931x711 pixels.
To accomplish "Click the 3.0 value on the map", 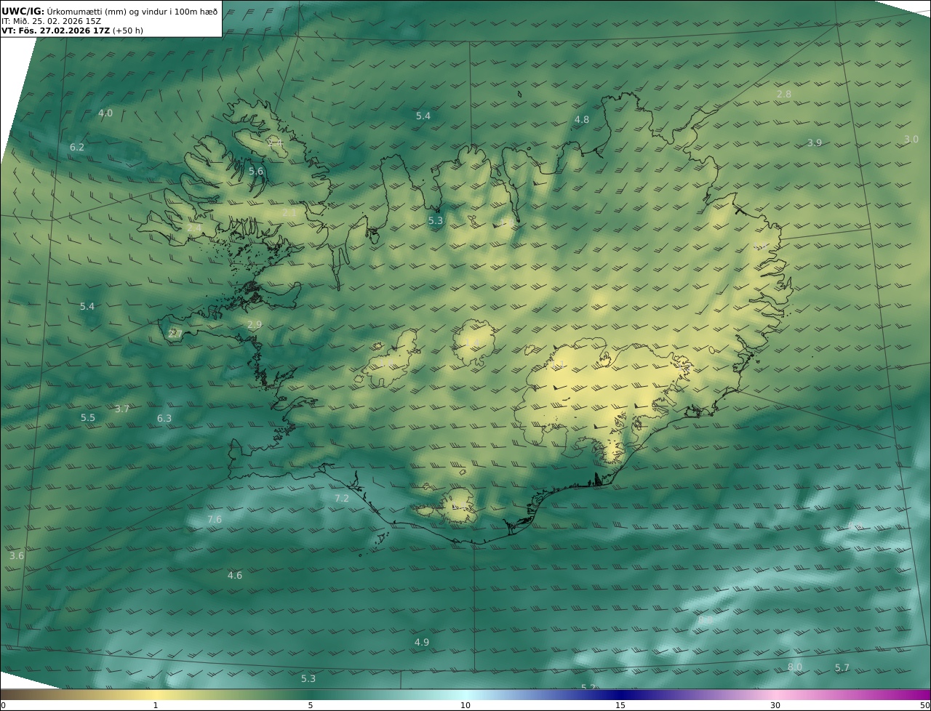I will [911, 140].
